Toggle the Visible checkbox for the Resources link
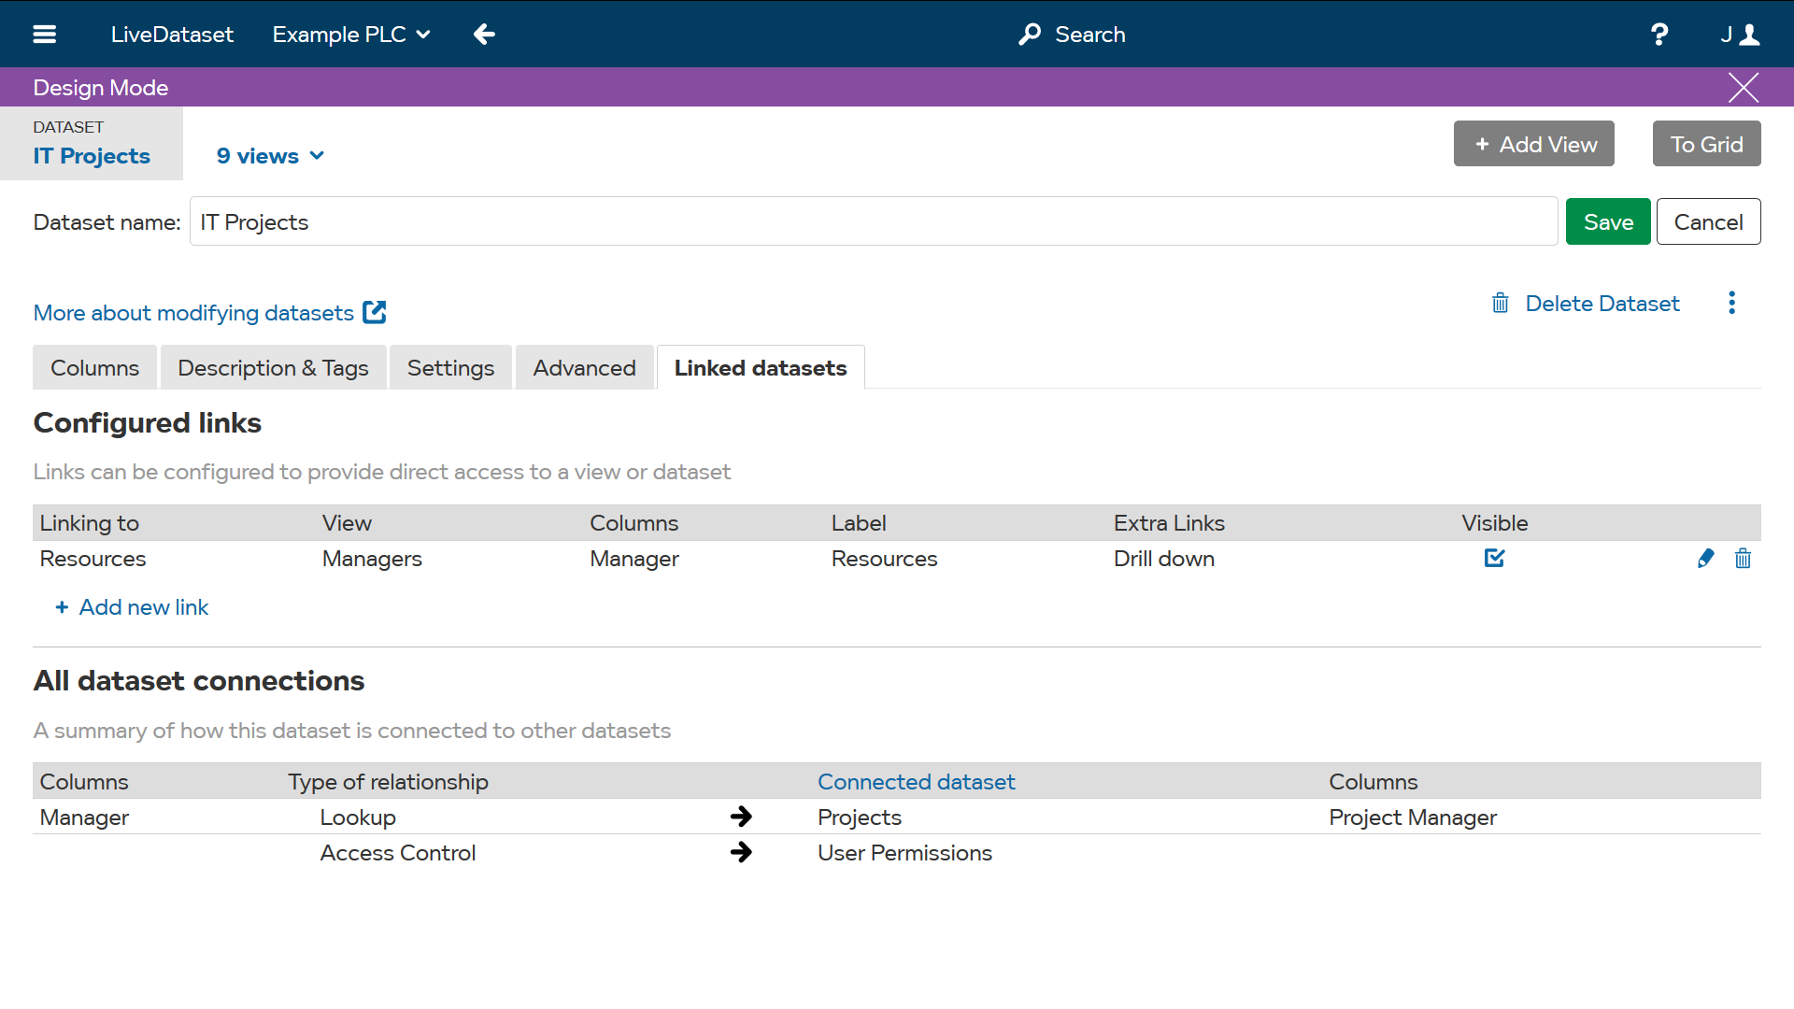The image size is (1794, 1009). [x=1495, y=558]
